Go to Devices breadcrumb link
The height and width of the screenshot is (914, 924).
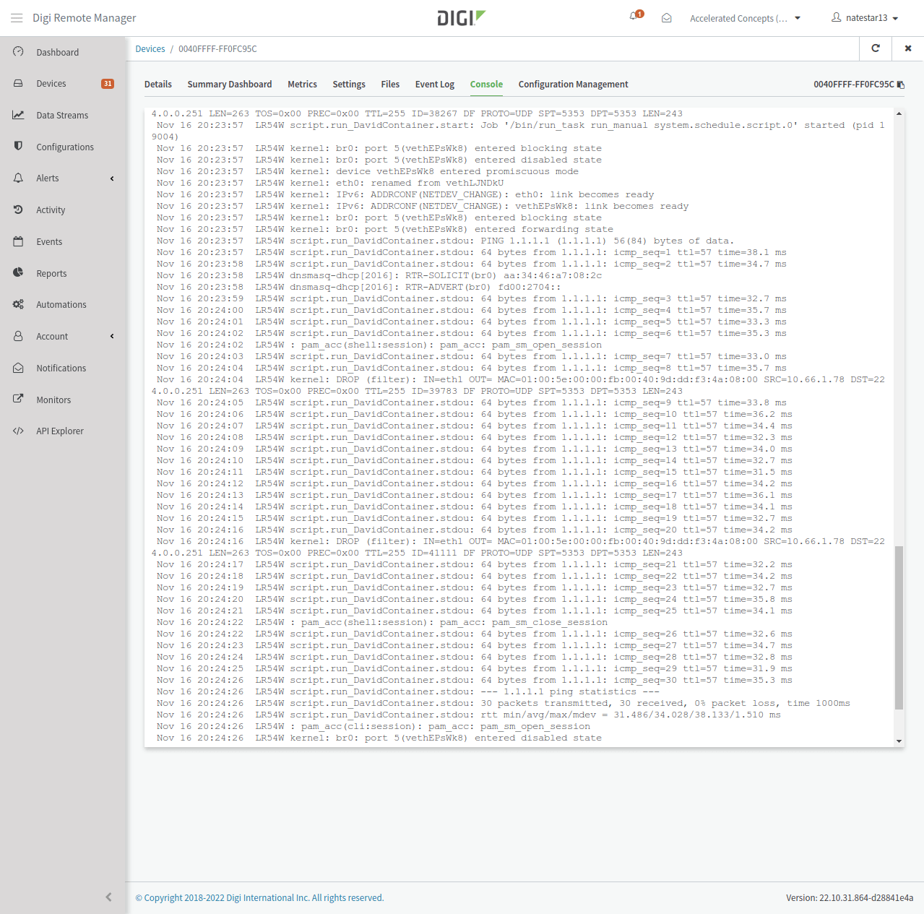pyautogui.click(x=150, y=49)
